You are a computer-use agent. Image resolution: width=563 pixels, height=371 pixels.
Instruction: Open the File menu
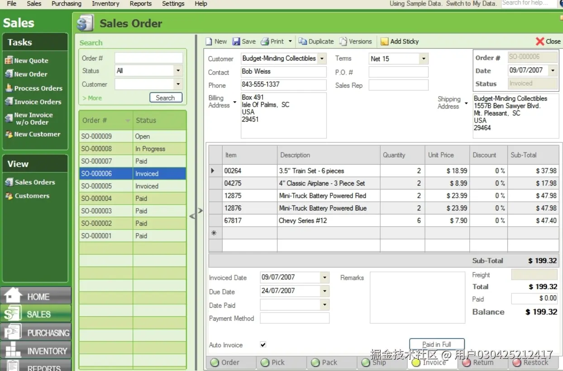click(x=12, y=4)
